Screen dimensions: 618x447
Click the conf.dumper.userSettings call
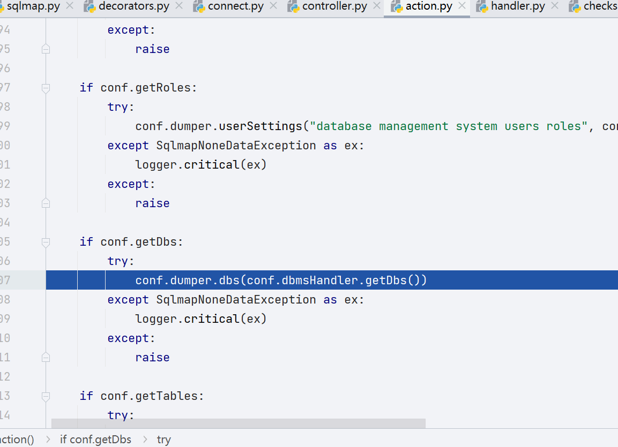click(x=219, y=126)
